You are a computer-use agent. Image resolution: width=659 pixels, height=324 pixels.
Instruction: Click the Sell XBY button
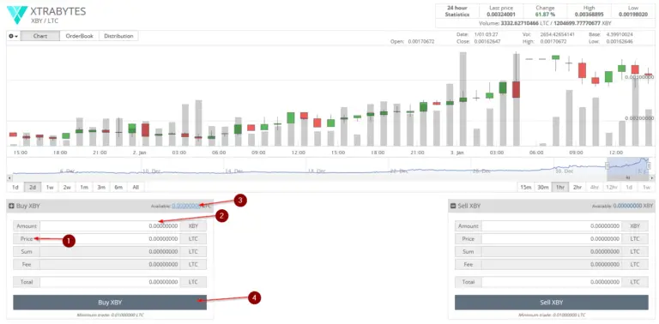coord(552,303)
